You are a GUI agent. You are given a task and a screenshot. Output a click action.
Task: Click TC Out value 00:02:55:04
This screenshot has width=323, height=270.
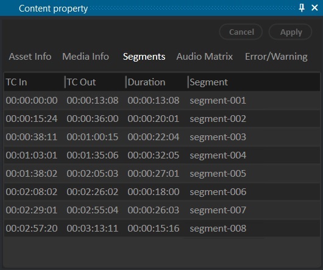pos(93,210)
